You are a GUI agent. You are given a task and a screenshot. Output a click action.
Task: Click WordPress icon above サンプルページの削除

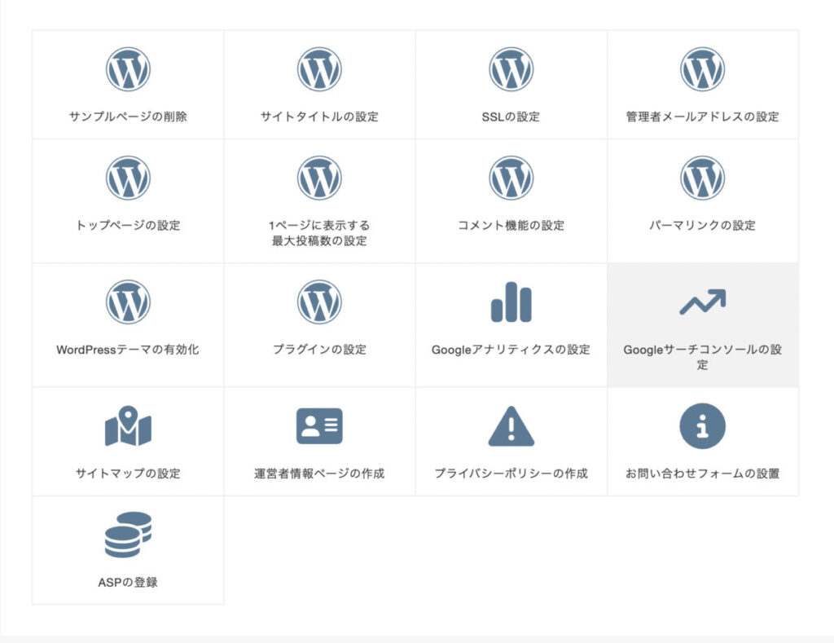click(128, 69)
